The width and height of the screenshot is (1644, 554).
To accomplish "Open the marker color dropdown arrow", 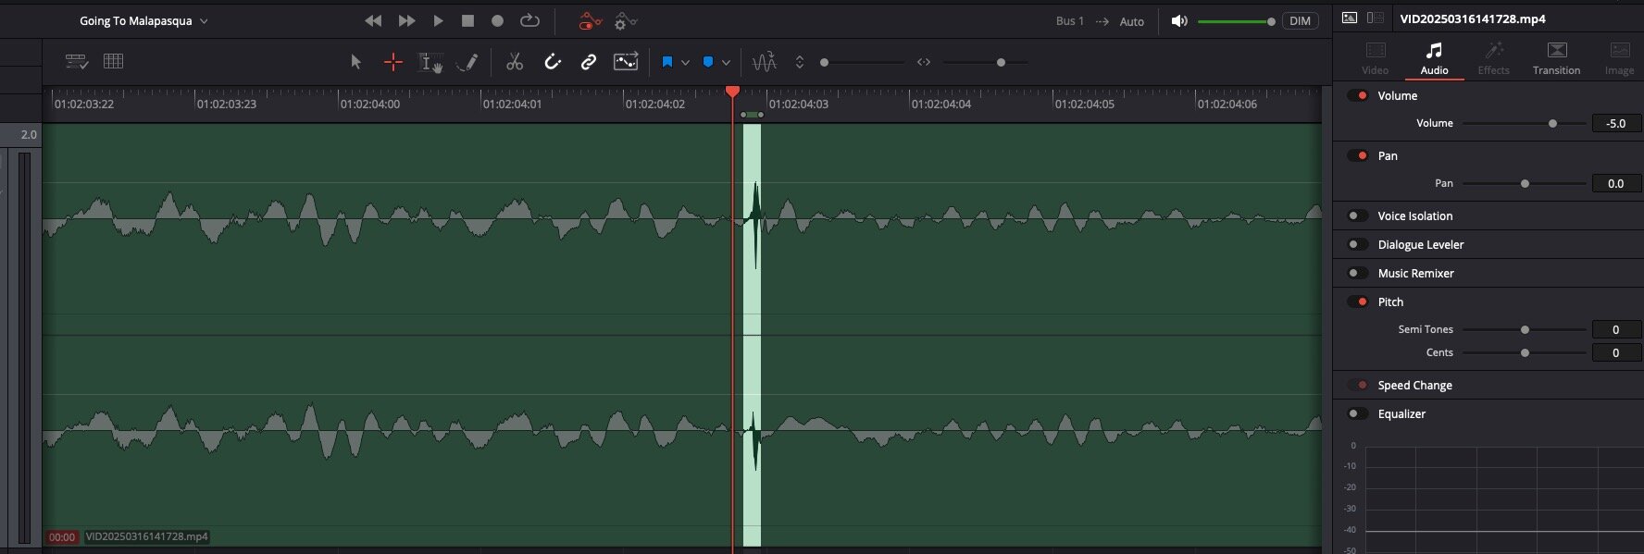I will tap(726, 62).
